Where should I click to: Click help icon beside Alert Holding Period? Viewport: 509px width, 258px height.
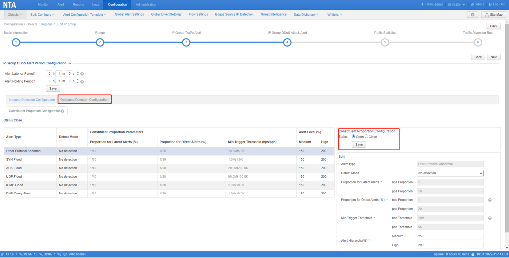click(x=82, y=82)
